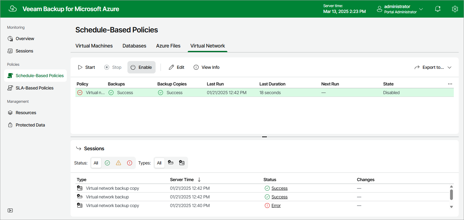
Task: Click the Veeam cloud logo icon
Action: 13,9
